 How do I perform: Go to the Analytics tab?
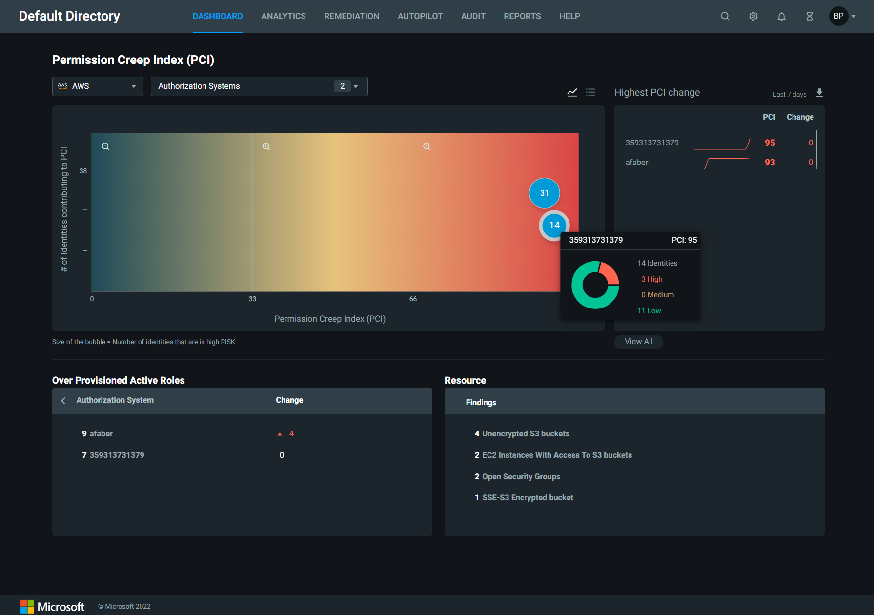click(283, 16)
